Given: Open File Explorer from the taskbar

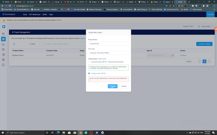Looking at the screenshot, I should 64,133.
